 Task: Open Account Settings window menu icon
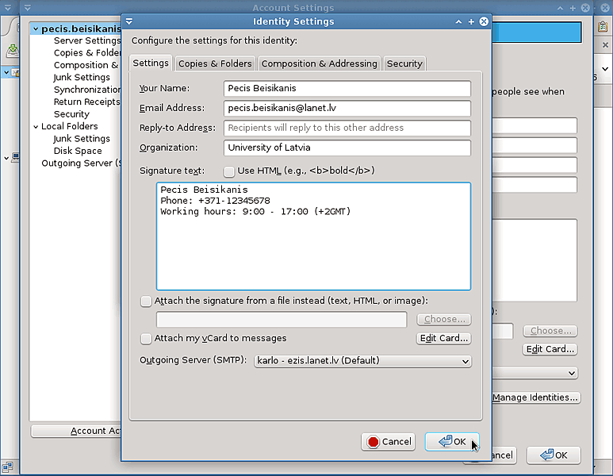pos(27,7)
